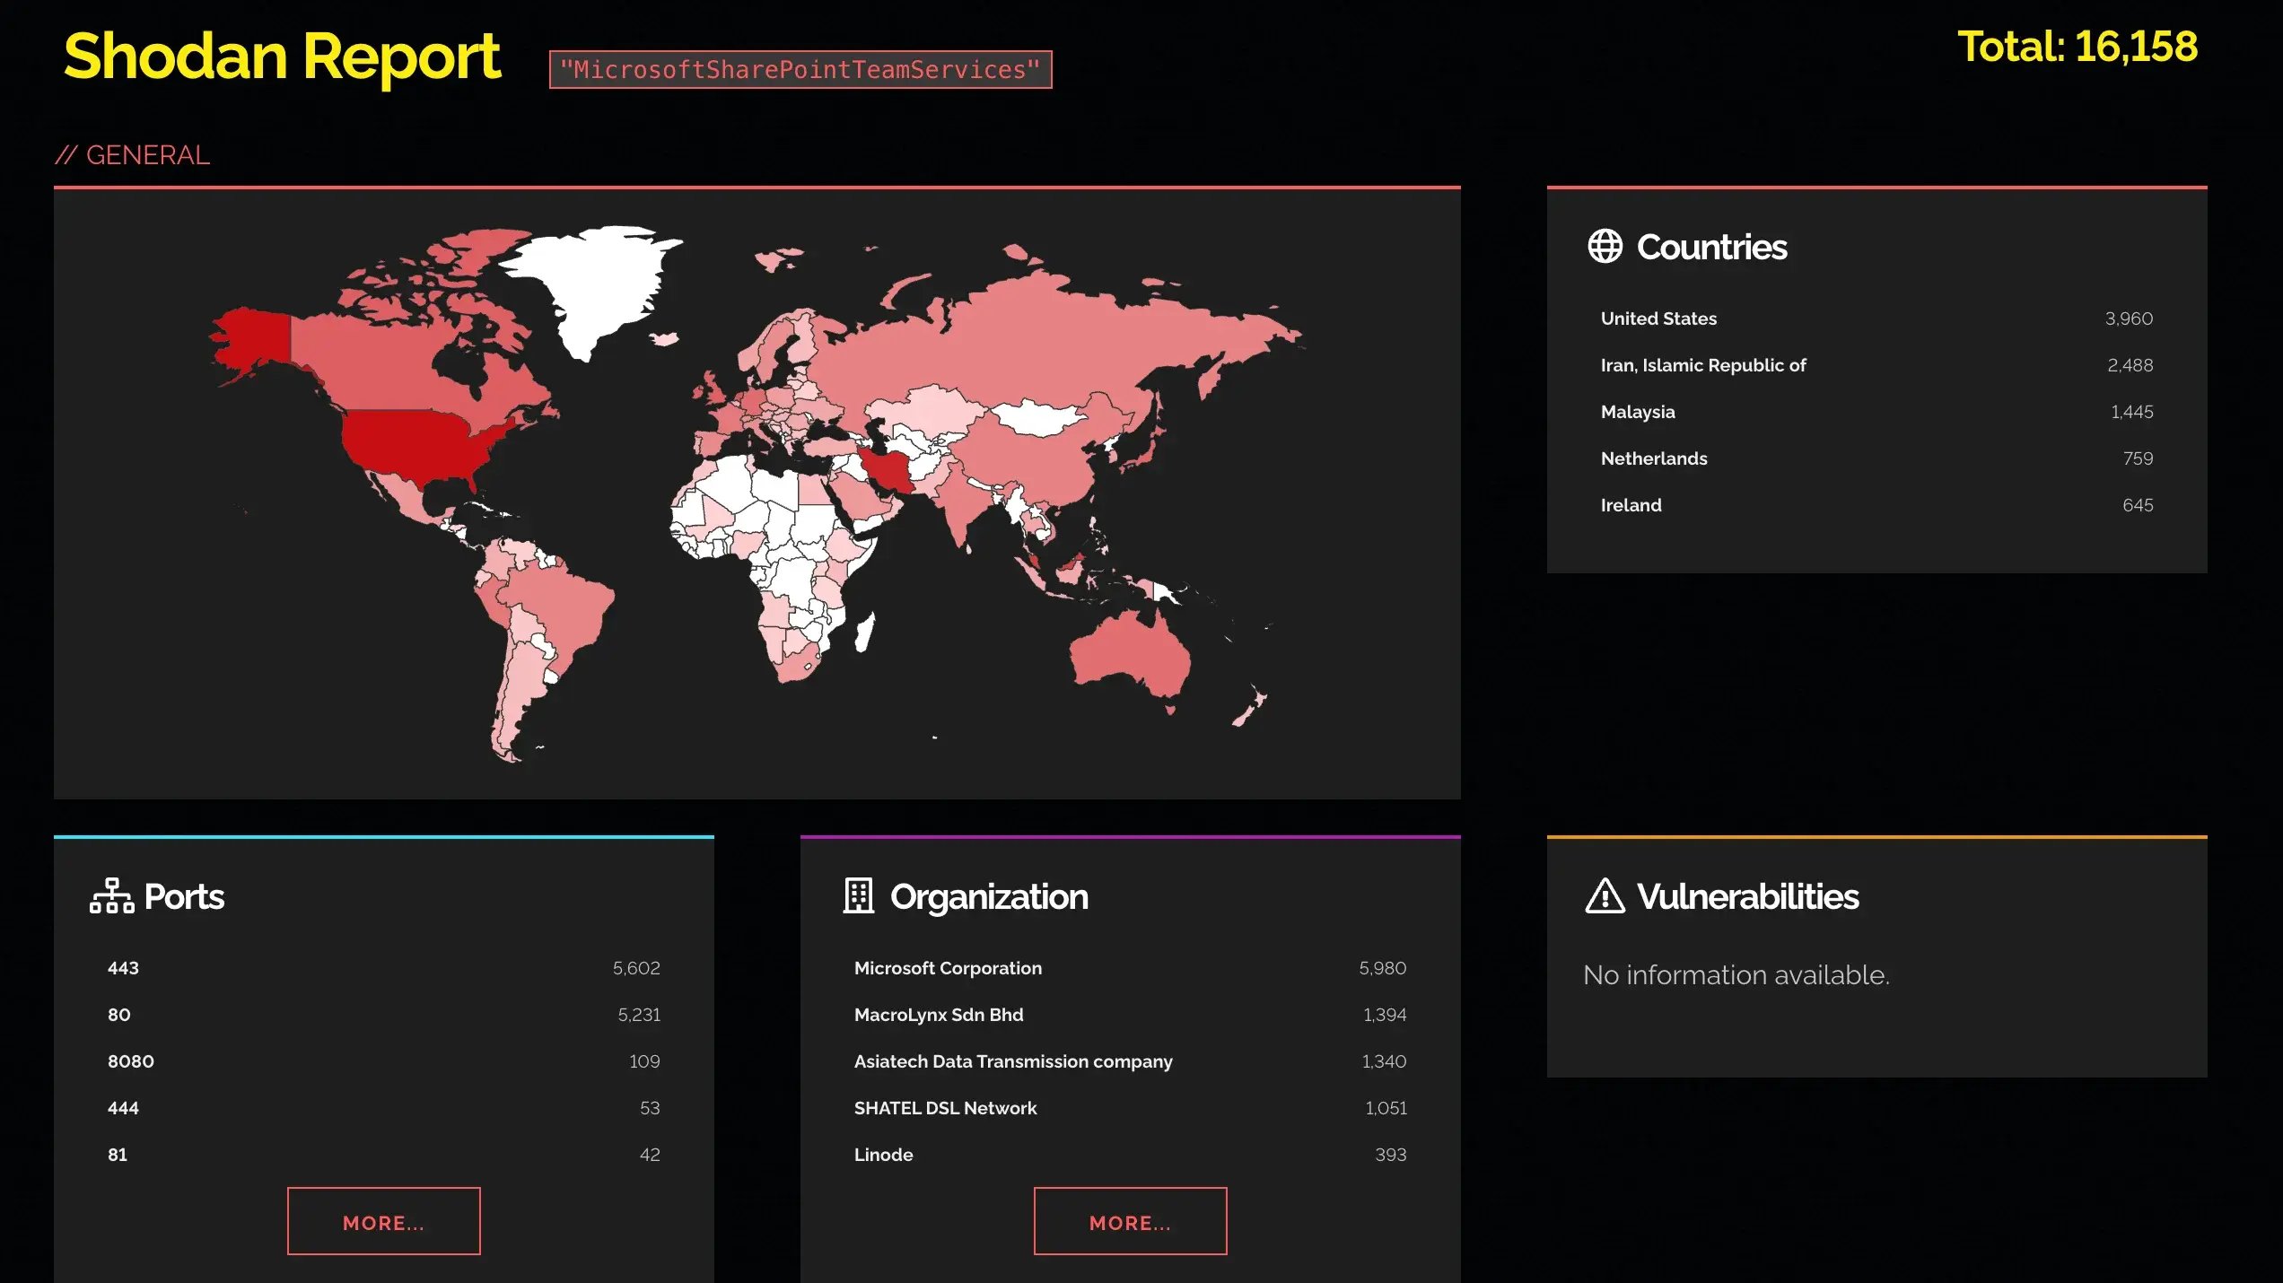Click the Organization panel heading
This screenshot has width=2283, height=1283.
pyautogui.click(x=989, y=896)
